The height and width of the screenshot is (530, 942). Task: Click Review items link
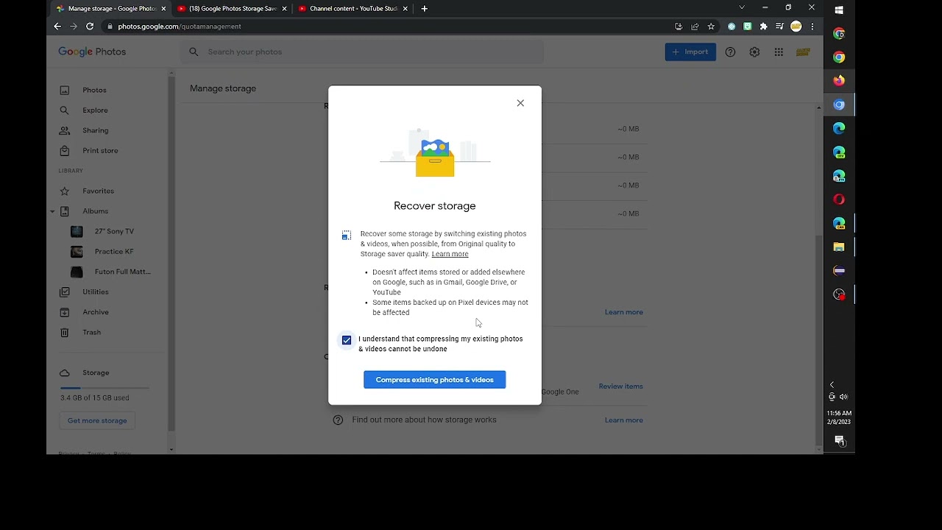[x=620, y=386]
